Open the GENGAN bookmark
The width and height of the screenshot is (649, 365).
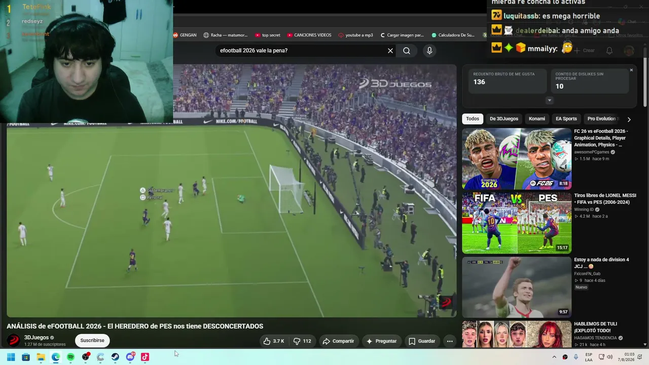(x=185, y=35)
